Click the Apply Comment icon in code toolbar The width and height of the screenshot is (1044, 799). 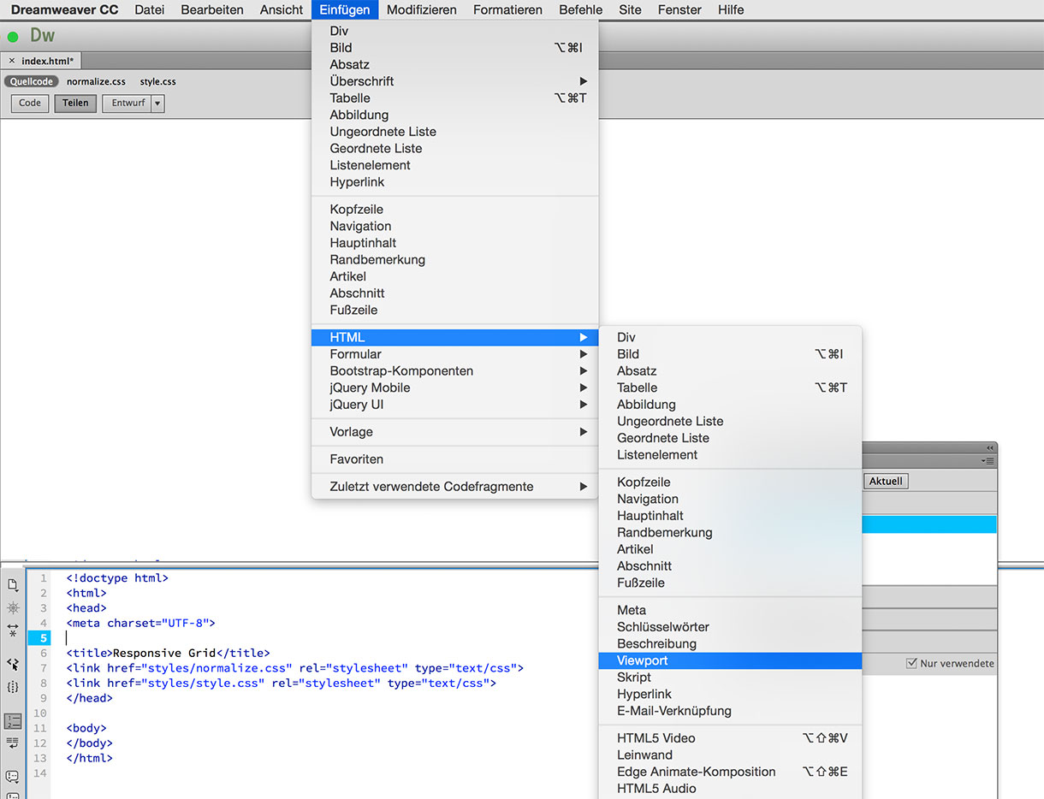point(13,777)
